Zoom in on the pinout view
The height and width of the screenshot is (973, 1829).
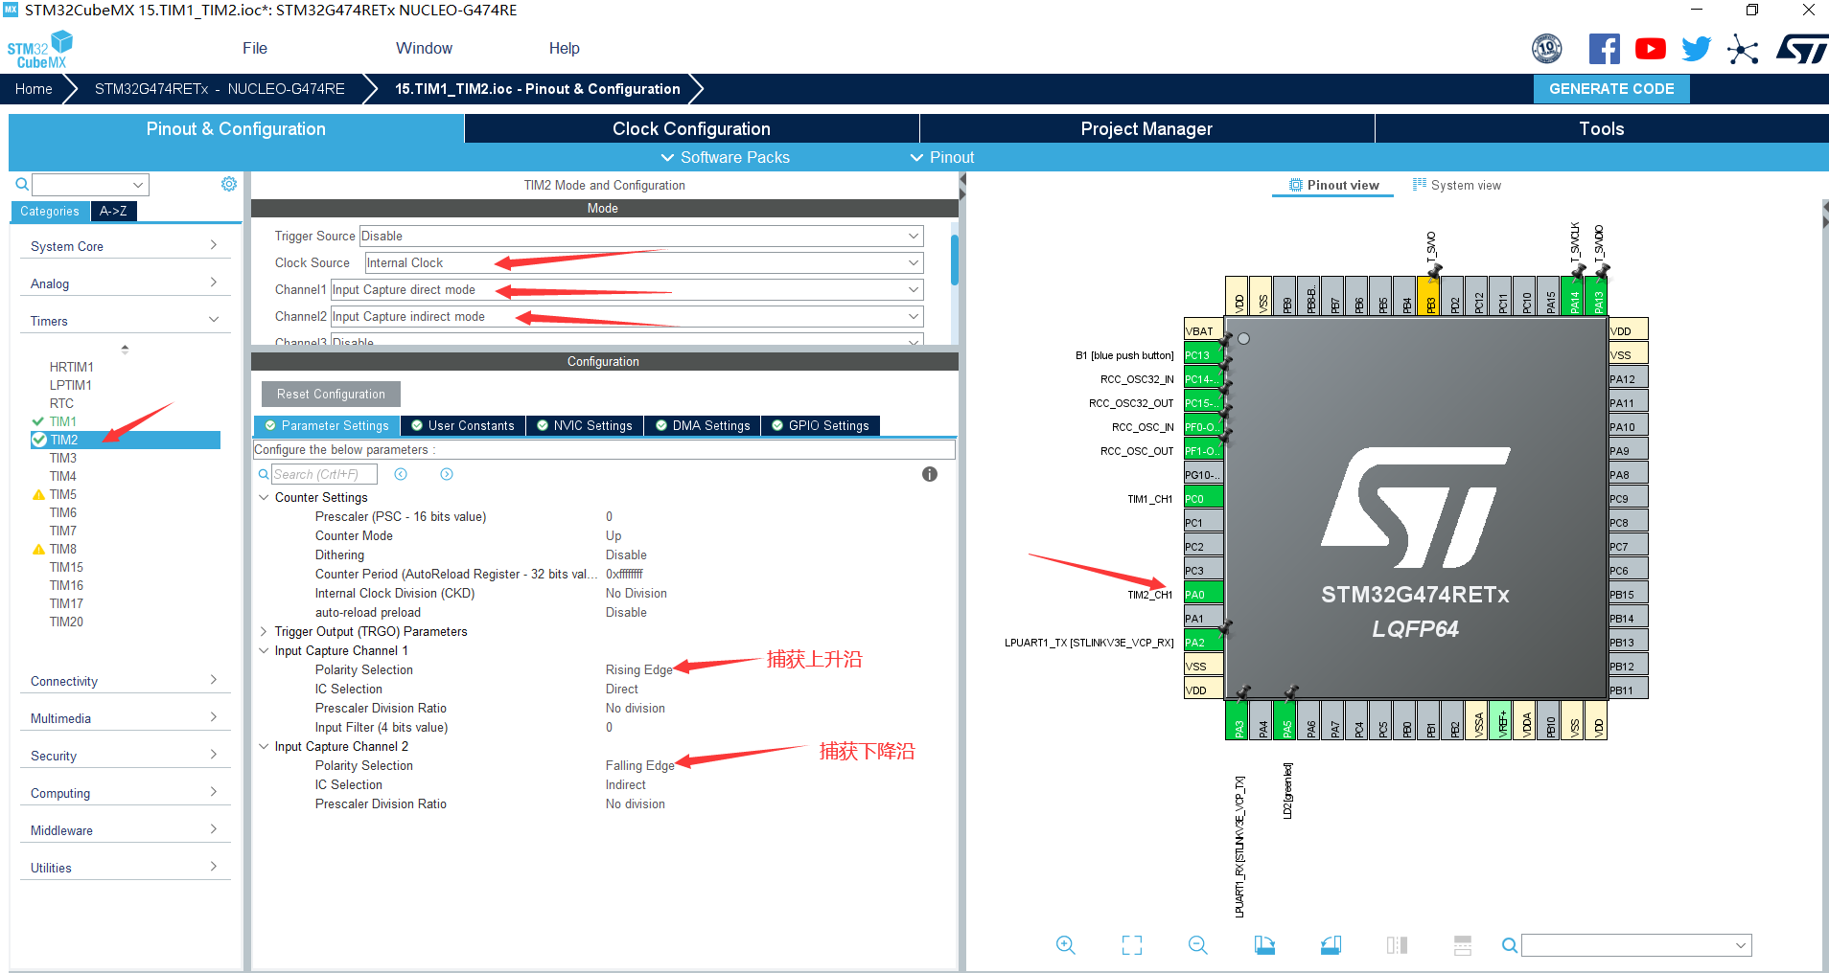1066,945
